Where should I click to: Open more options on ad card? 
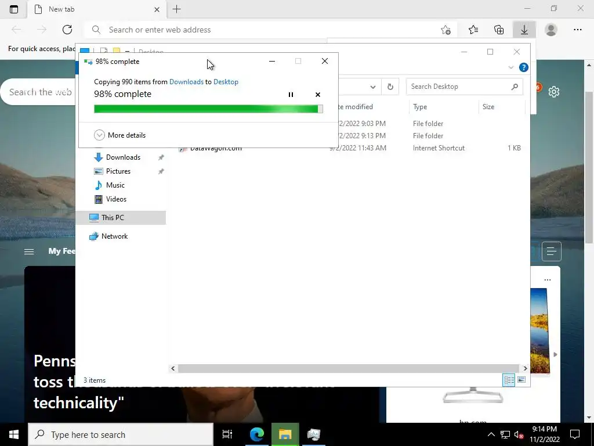point(548,280)
